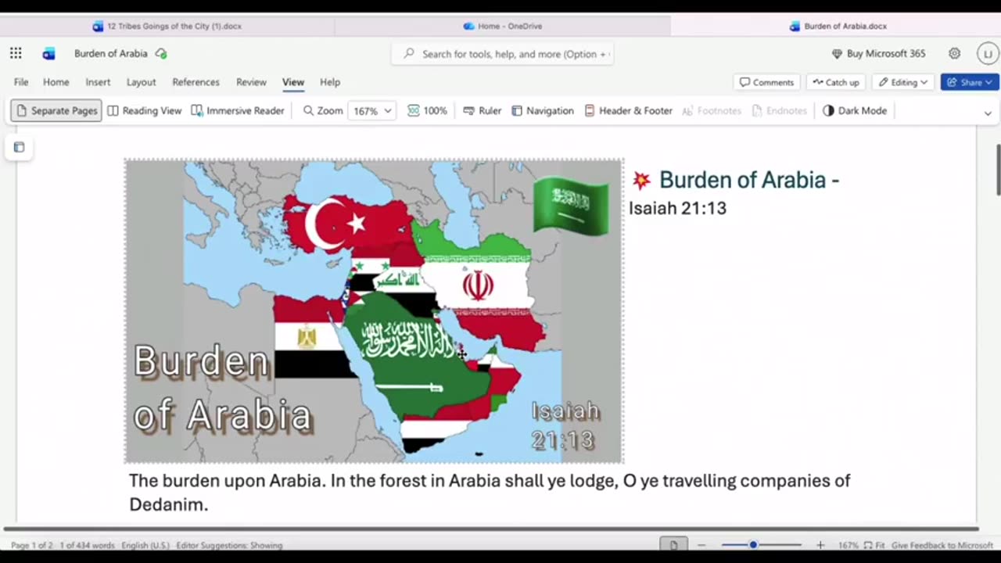Viewport: 1001px width, 563px height.
Task: Click the Catch up button
Action: tap(836, 82)
